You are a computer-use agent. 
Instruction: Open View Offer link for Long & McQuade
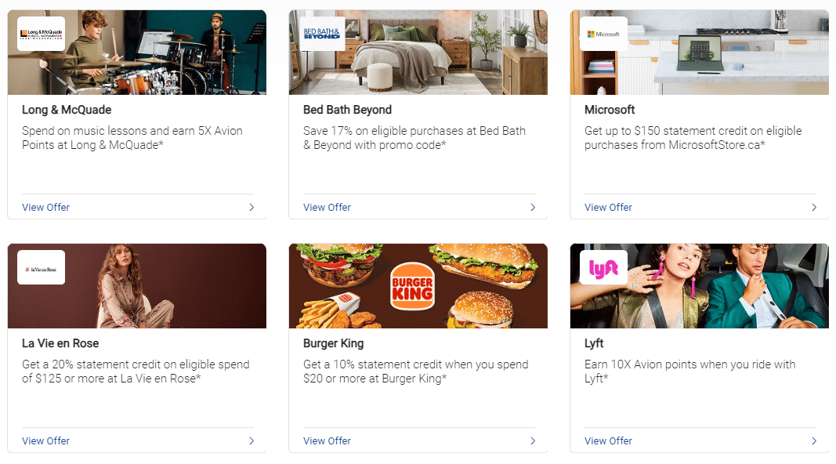pyautogui.click(x=45, y=208)
